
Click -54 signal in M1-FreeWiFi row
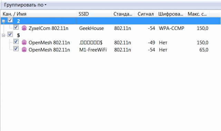tap(151, 50)
